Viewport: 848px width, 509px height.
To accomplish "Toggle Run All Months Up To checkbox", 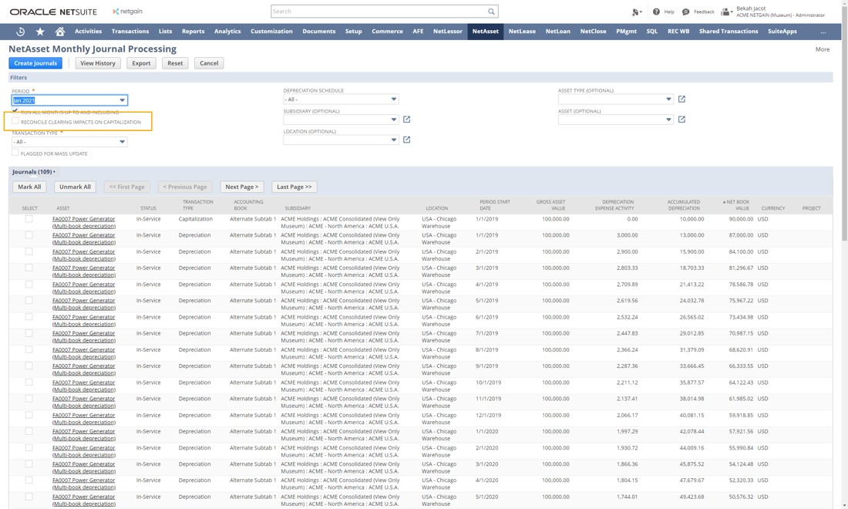I will click(15, 111).
